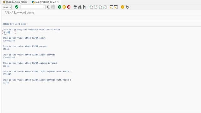Image resolution: width=201 pixels, height=113 pixels.
Task: Go to Previous Page icon
Action: 96,7
